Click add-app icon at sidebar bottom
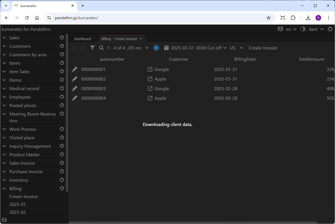Image resolution: width=335 pixels, height=224 pixels. coord(4,220)
